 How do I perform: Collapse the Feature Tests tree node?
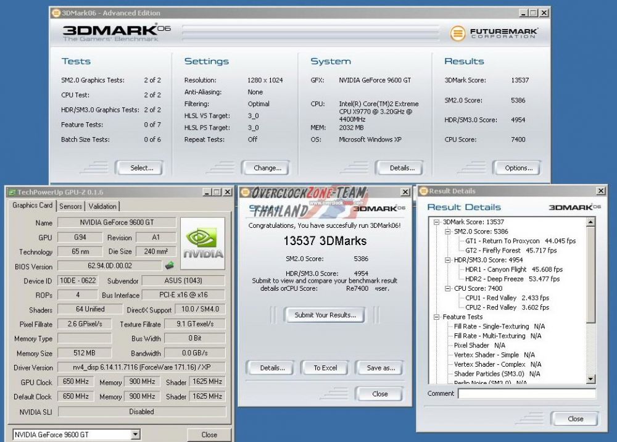(x=436, y=317)
